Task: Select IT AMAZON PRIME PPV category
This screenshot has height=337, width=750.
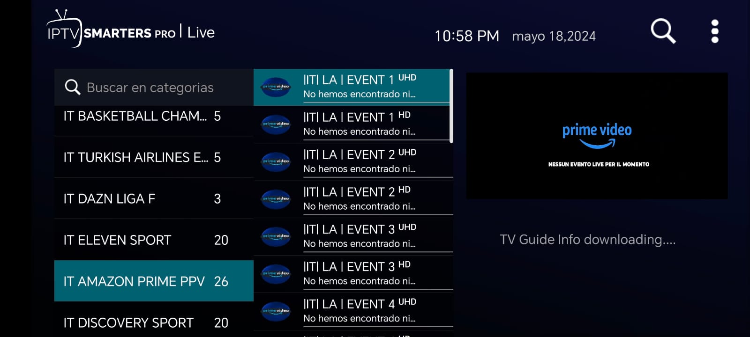Action: coord(154,281)
